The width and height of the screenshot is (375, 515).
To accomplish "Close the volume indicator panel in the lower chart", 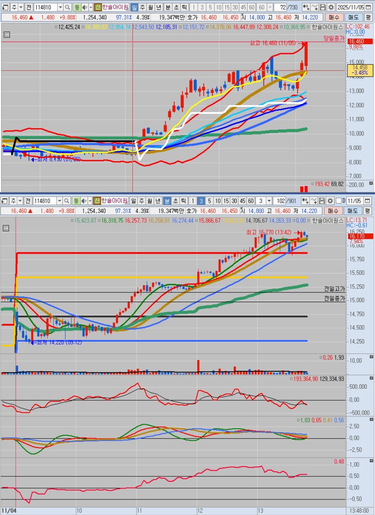I will click(371, 357).
